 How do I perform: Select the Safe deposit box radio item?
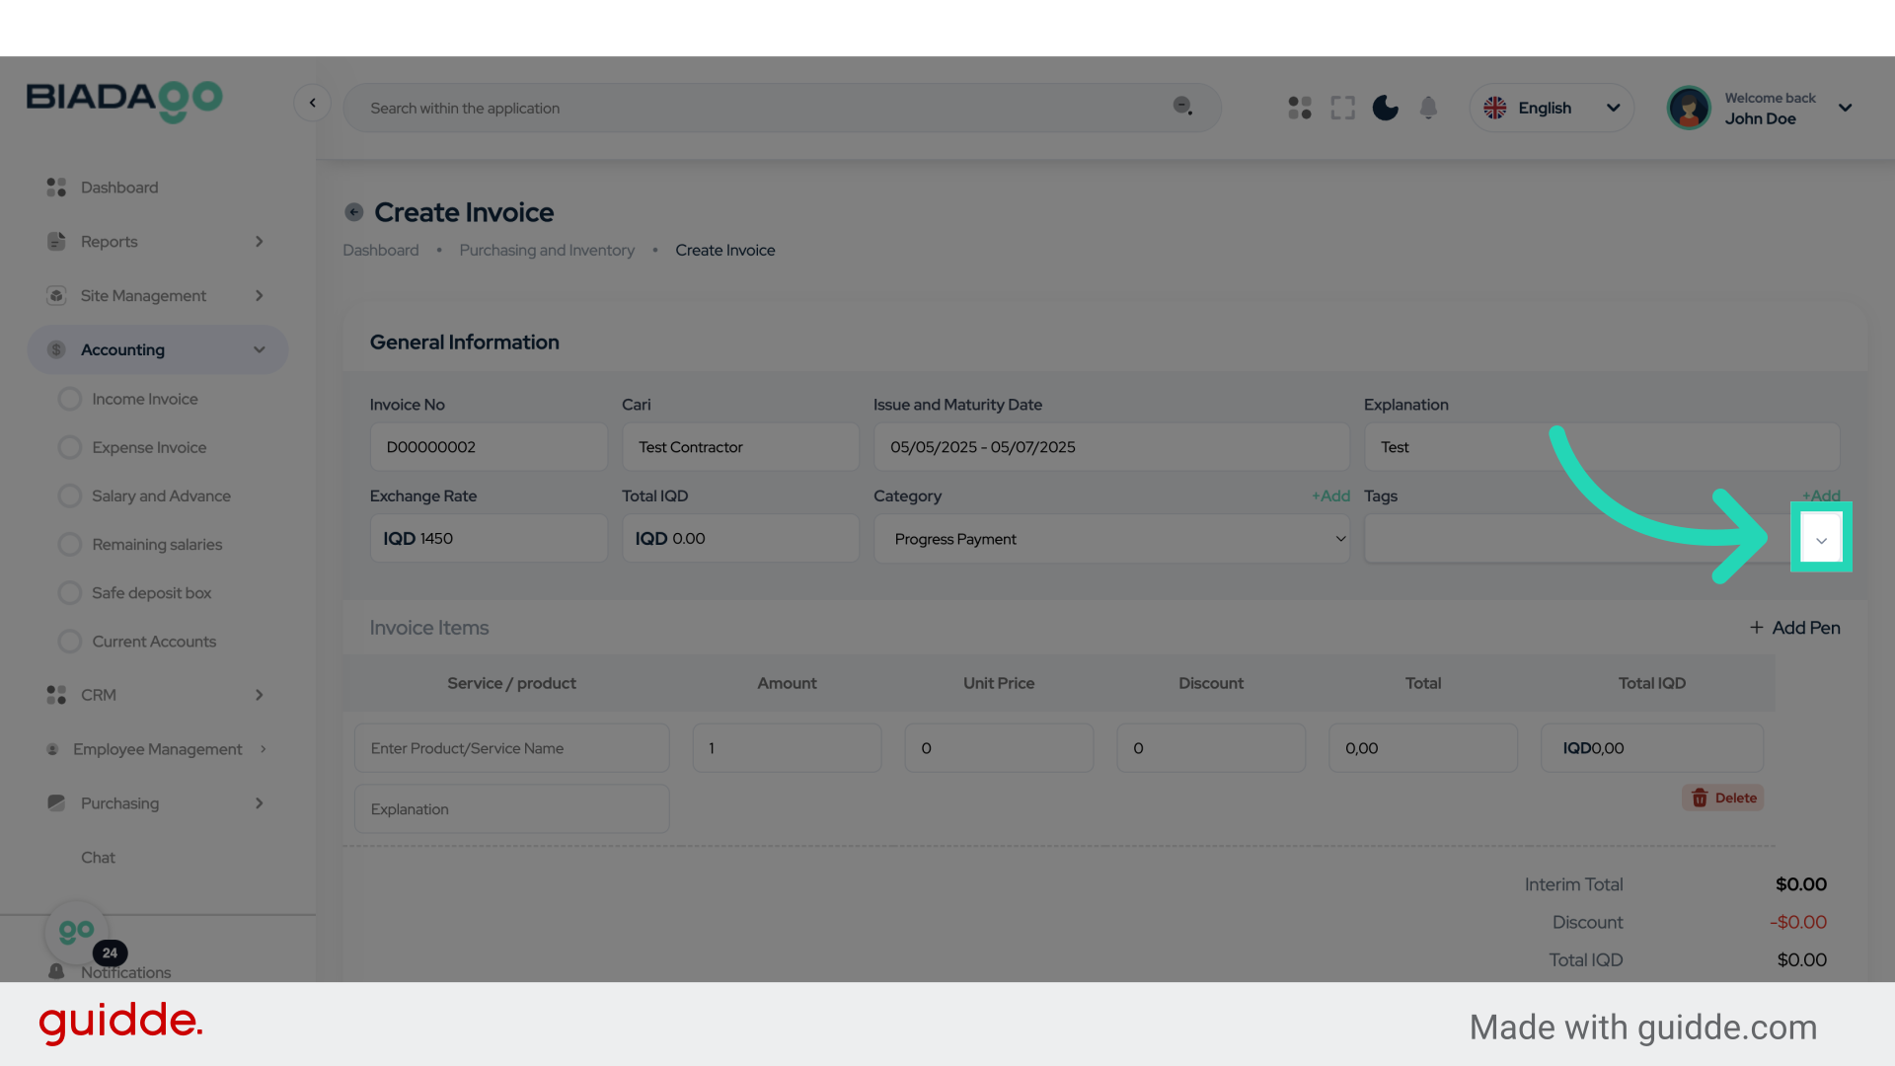70,592
